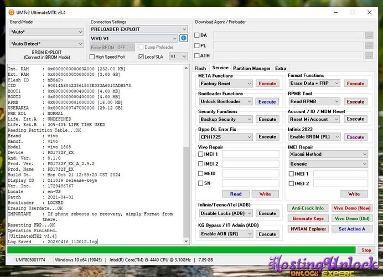Check IMEI 2 in Vivo Repair
The width and height of the screenshot is (383, 277).
click(200, 164)
